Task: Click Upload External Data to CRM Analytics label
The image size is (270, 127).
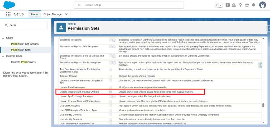Action: 80,101
